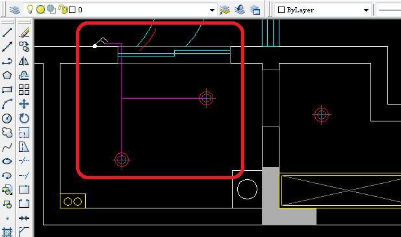Select the Rotate tool
The height and width of the screenshot is (237, 401).
(24, 118)
